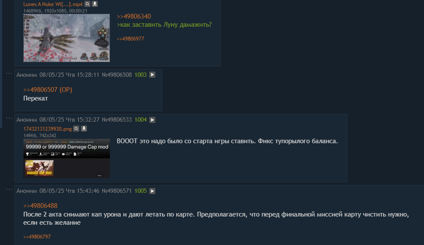Download the Lunes A Nuke mp4 file
The height and width of the screenshot is (245, 424).
coord(95,4)
